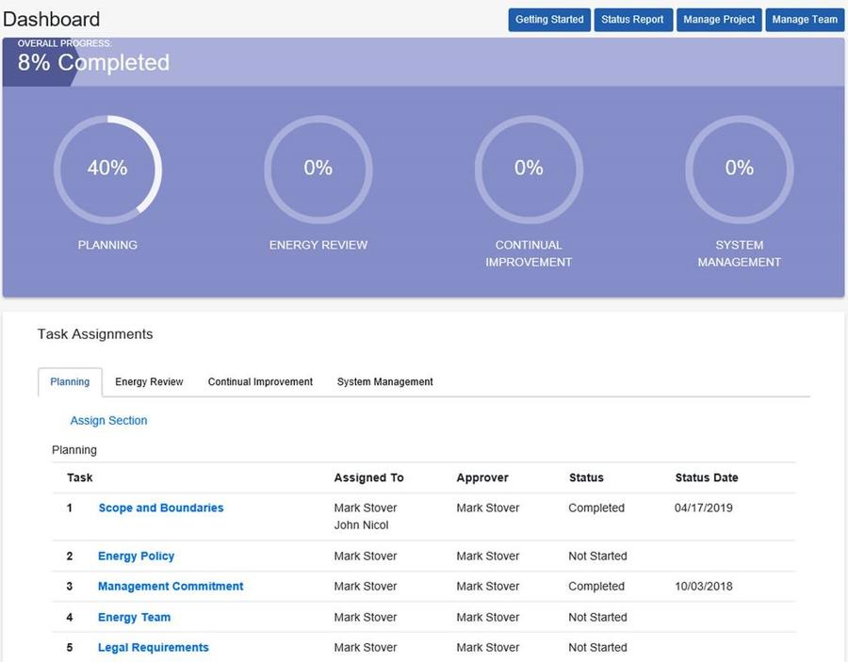The image size is (848, 662).
Task: Click Not Started status of Energy Team
Action: pos(597,617)
